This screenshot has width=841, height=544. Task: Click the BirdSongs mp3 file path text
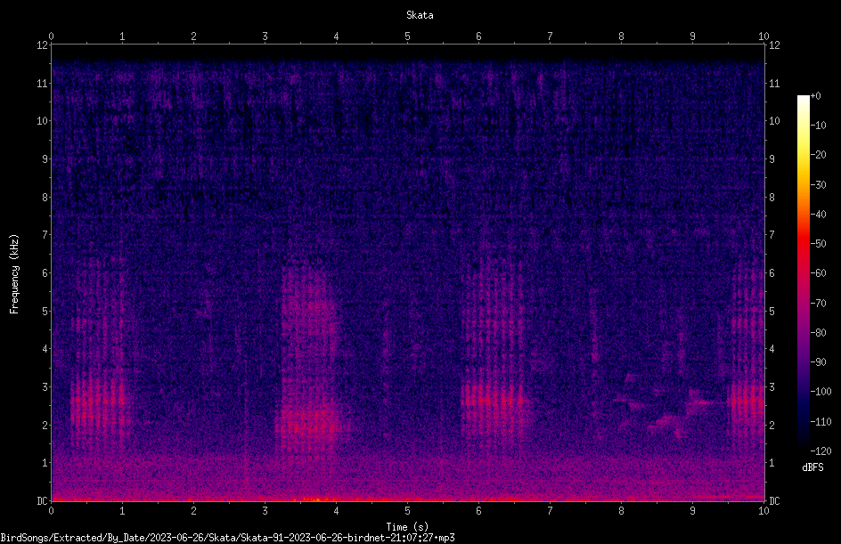tap(227, 538)
